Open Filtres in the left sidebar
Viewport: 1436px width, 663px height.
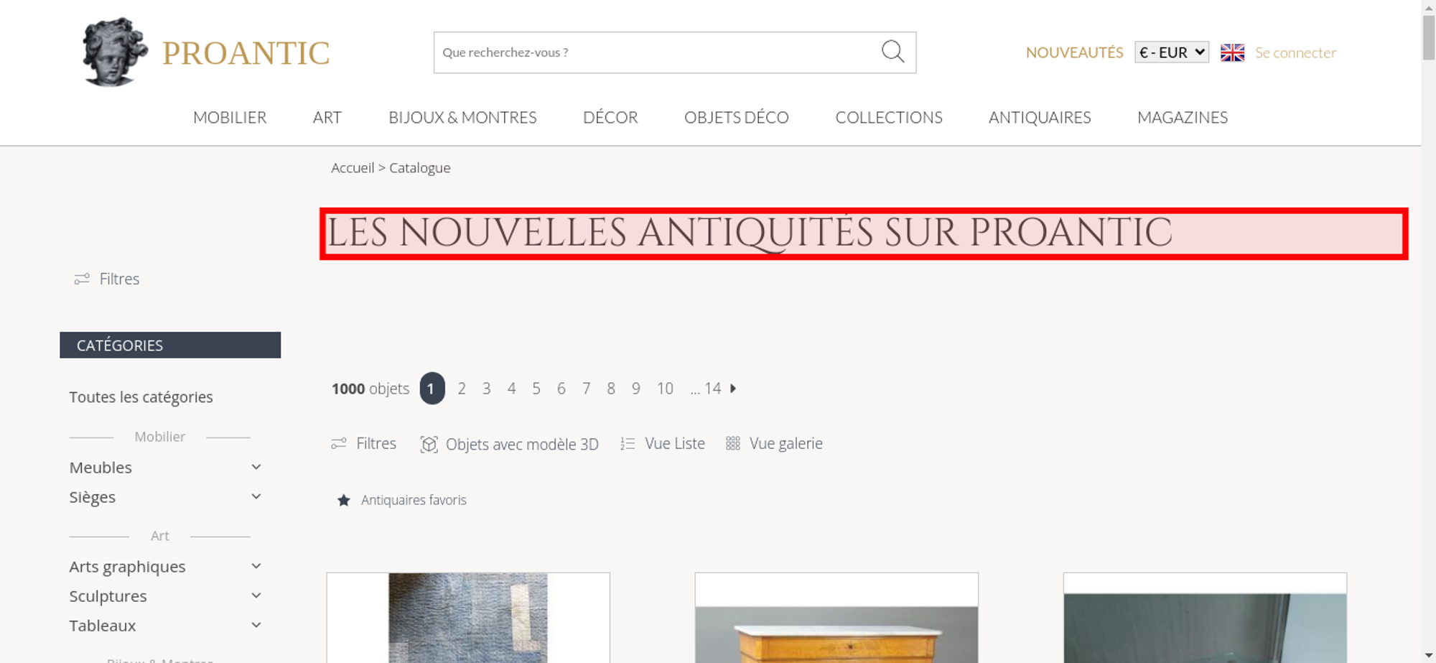pyautogui.click(x=107, y=279)
